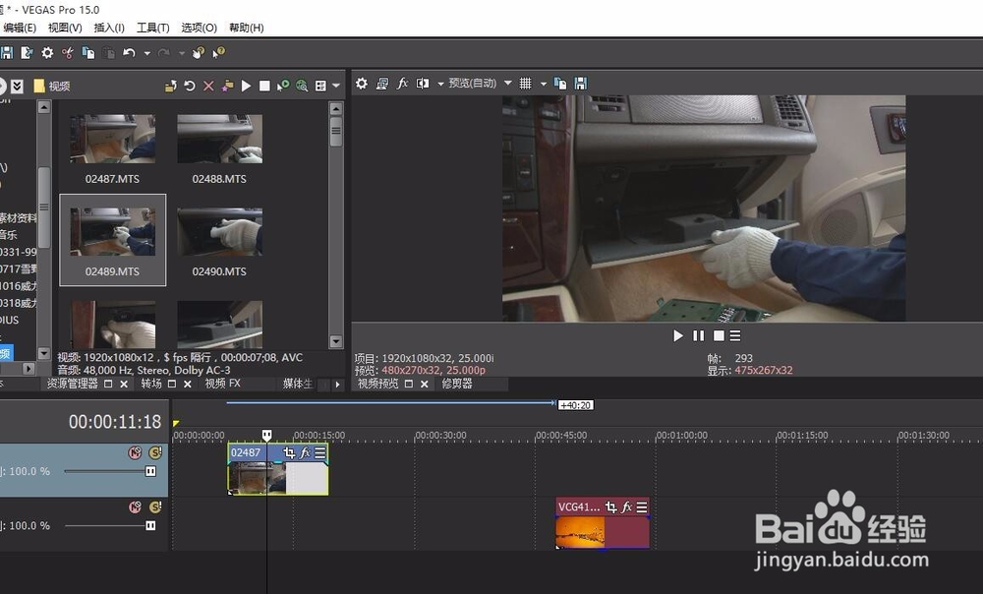Save the project with the main toolbar disk icon
Viewport: 983px width, 594px height.
[6, 53]
